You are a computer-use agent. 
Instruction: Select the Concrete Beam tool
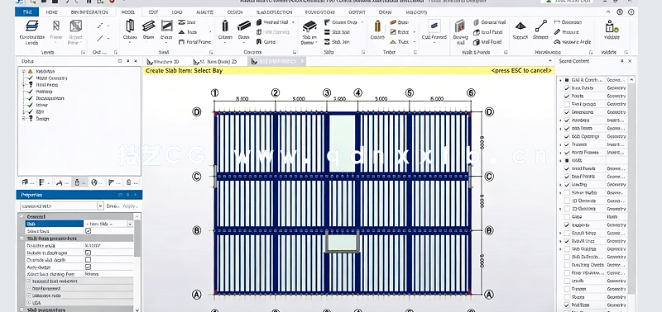[x=243, y=31]
